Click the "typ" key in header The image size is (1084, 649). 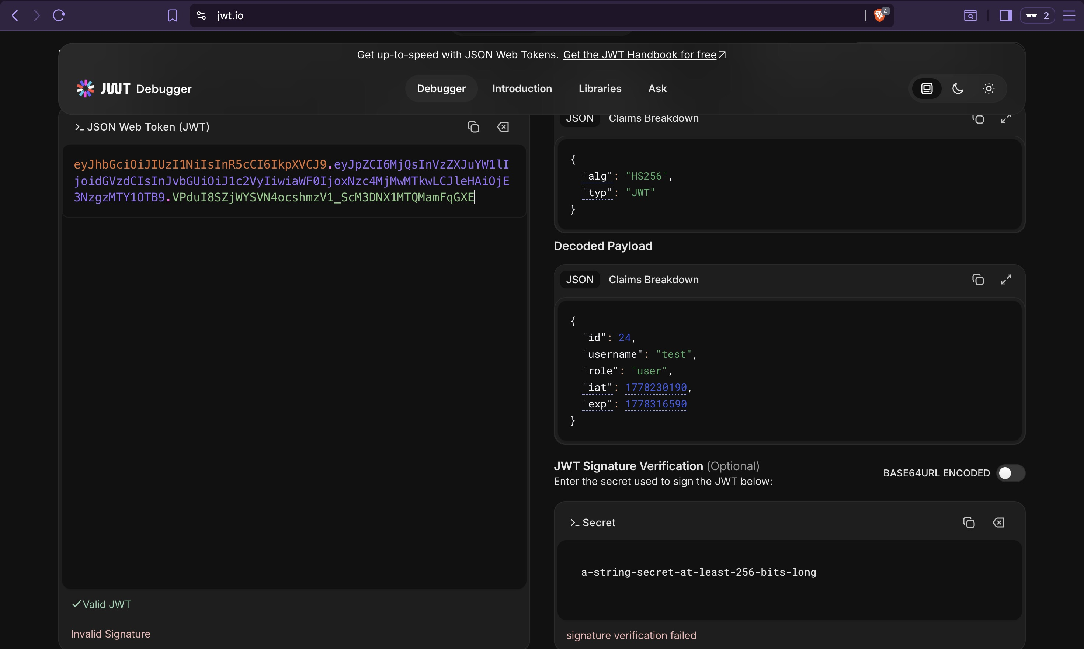coord(597,193)
